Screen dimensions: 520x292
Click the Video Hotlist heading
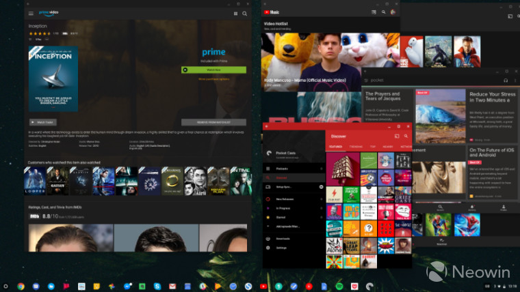point(276,24)
